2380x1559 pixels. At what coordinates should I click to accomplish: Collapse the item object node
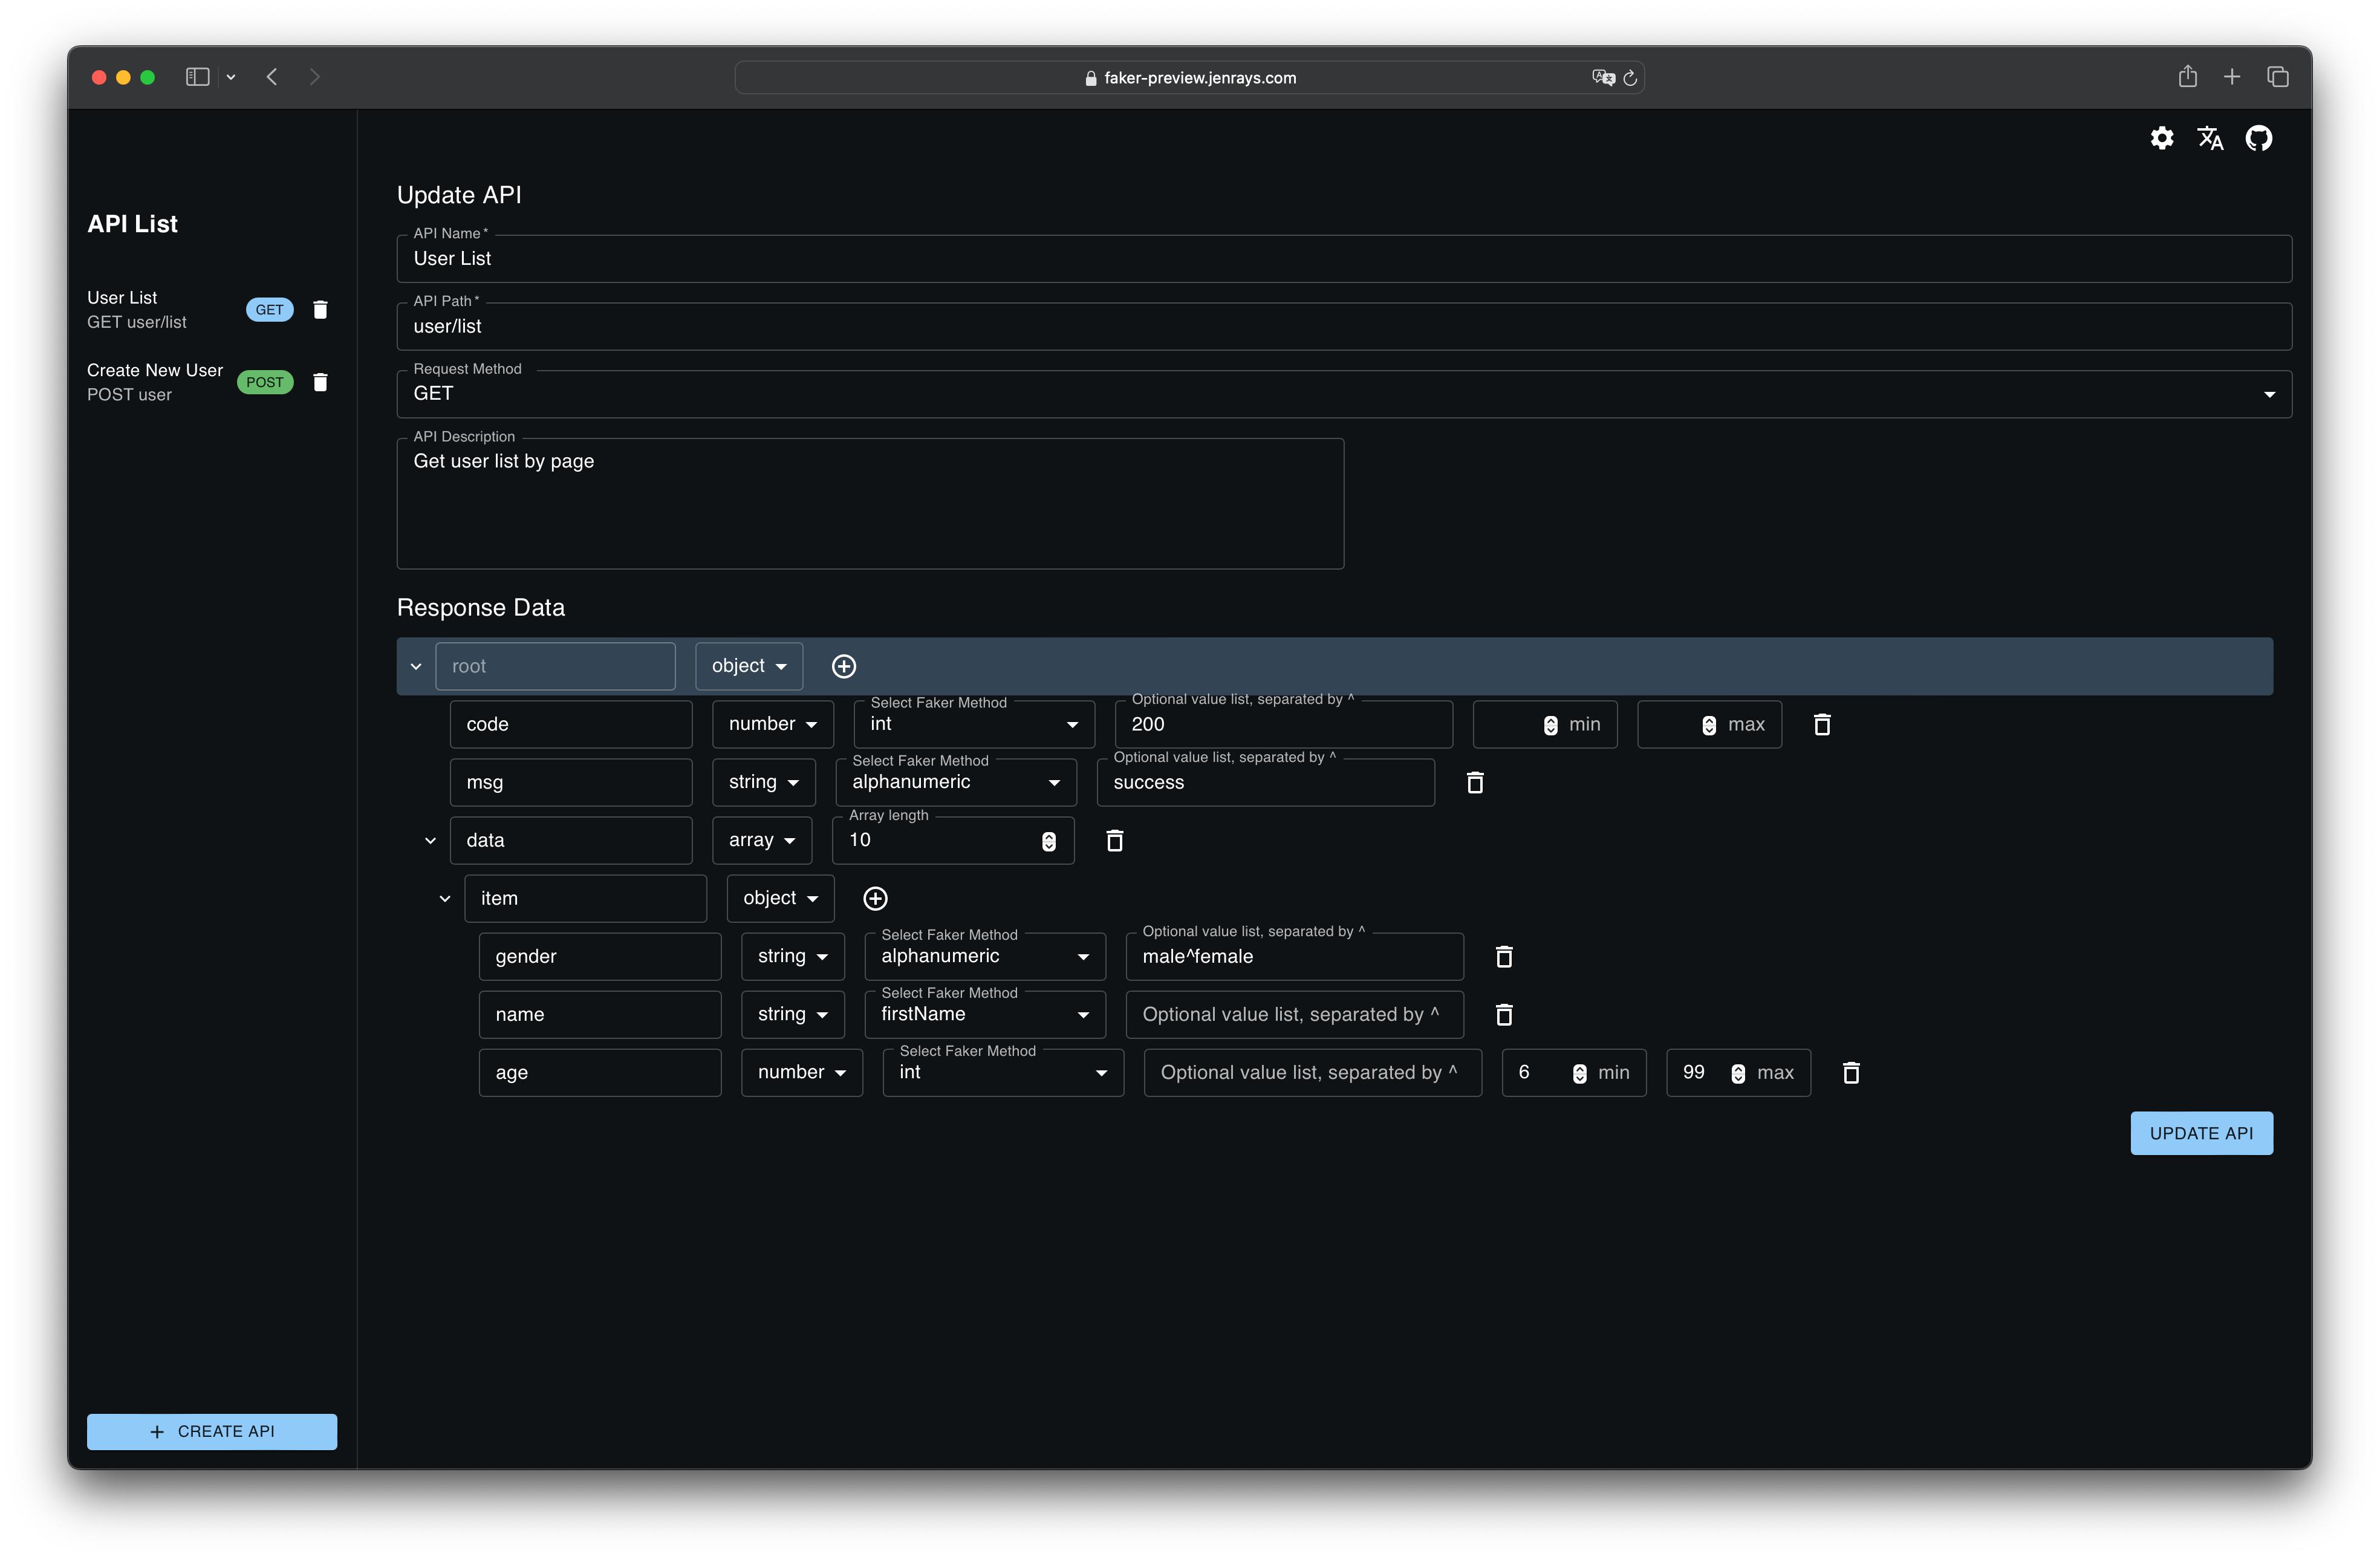click(x=445, y=898)
